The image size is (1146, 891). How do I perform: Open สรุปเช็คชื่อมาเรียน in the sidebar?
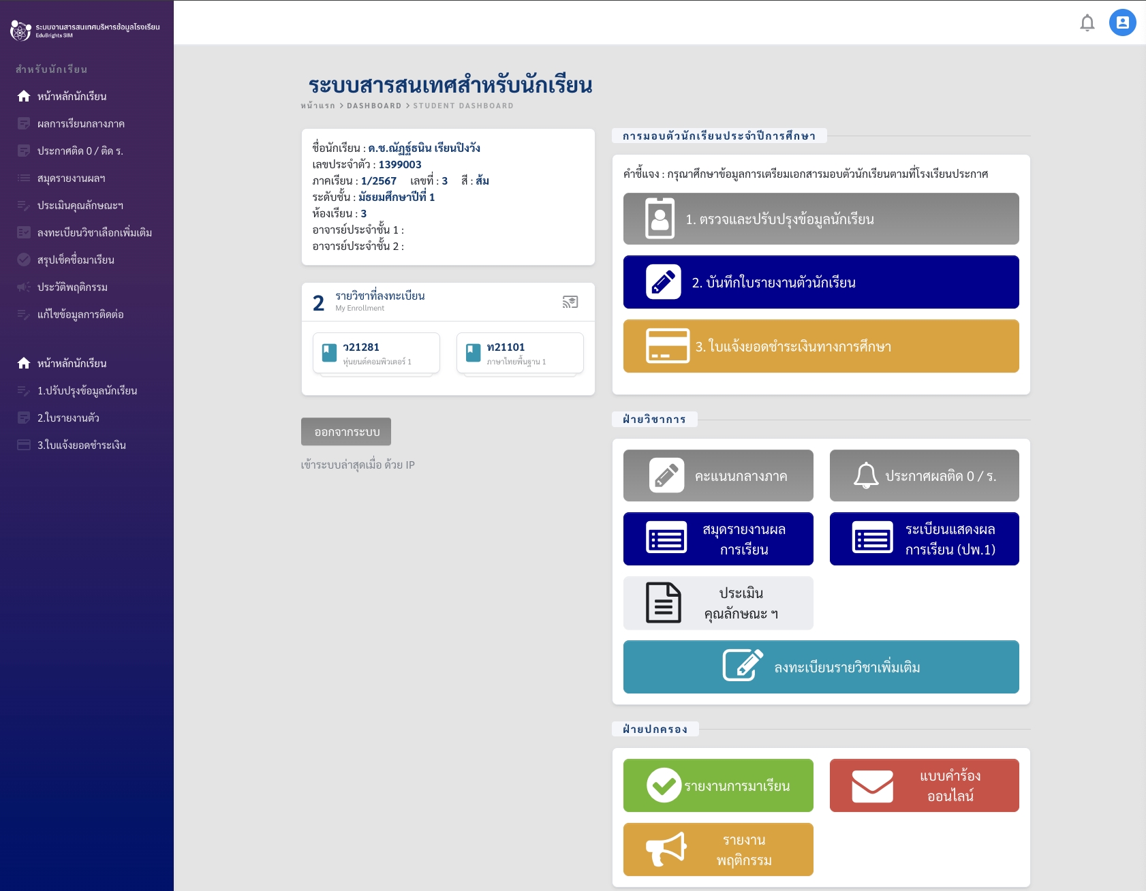[x=76, y=260]
